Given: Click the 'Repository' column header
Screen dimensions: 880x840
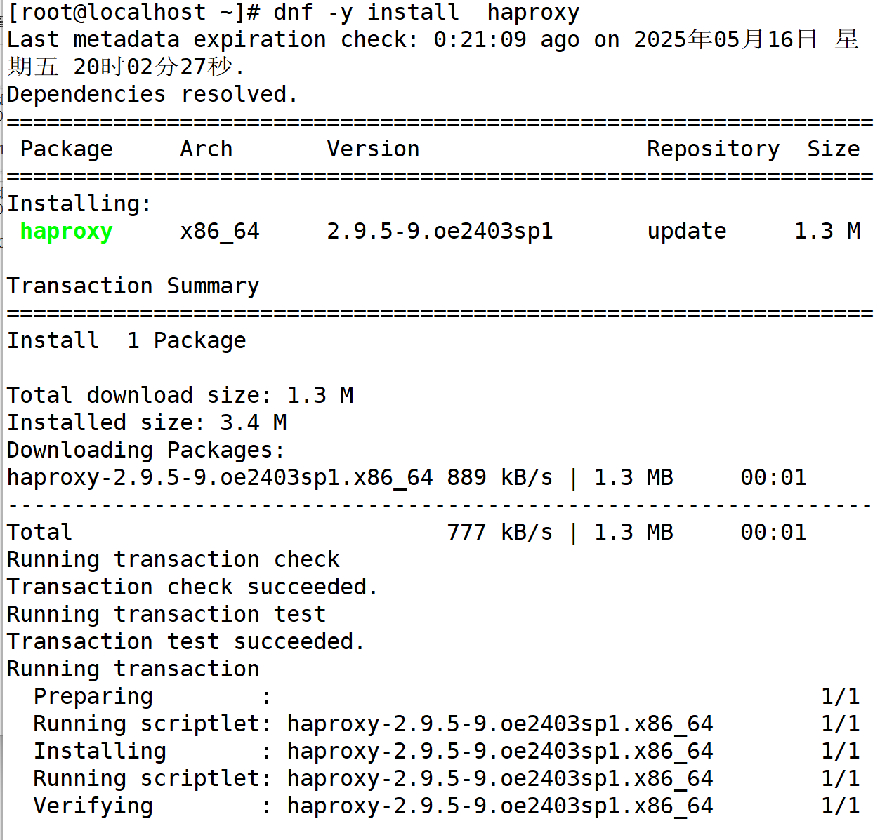Looking at the screenshot, I should [713, 149].
